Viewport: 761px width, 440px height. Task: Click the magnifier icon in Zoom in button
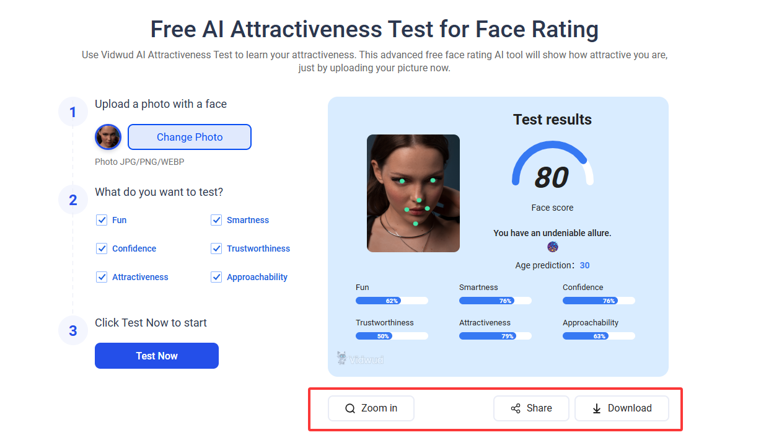click(350, 408)
